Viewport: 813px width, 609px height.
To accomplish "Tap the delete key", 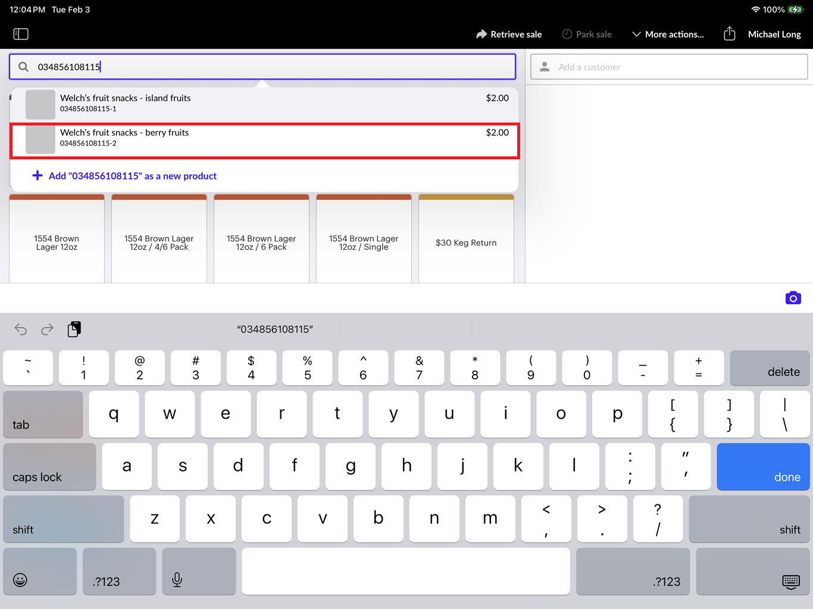I will [770, 368].
